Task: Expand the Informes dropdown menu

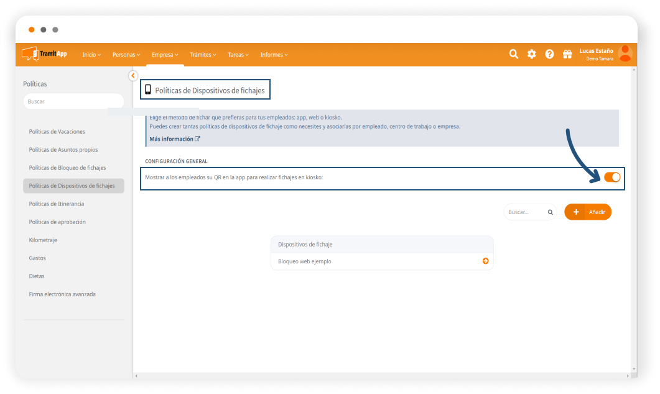Action: [274, 55]
